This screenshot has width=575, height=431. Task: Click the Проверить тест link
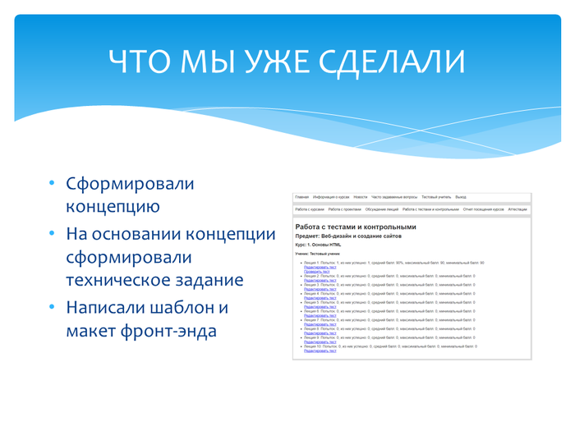point(317,271)
